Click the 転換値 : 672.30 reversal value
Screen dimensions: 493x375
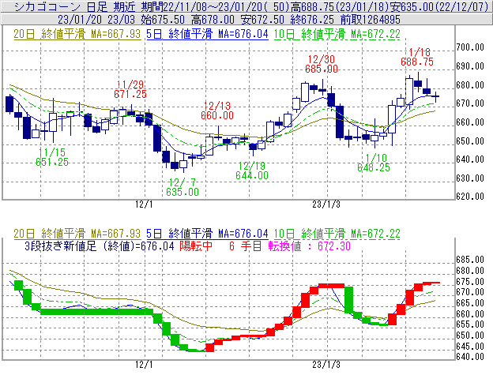click(310, 246)
